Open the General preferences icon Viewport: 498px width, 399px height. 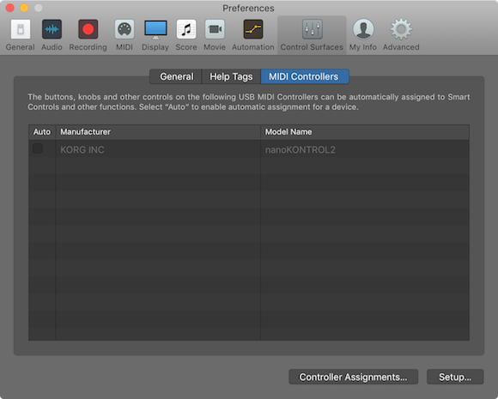(21, 34)
